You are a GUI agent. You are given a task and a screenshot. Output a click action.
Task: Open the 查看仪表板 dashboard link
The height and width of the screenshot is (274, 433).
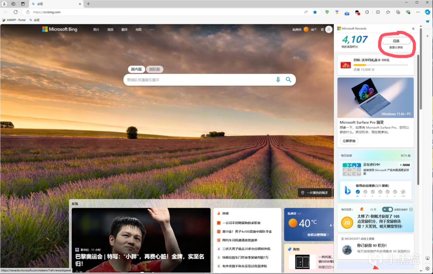396,48
